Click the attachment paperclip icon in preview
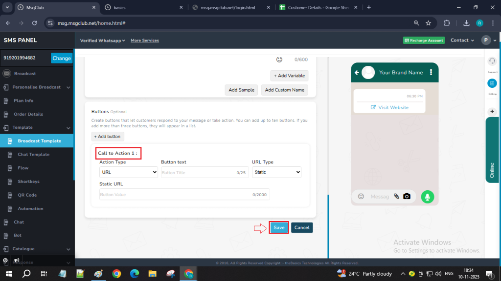Viewport: 501px width, 281px height. [x=397, y=197]
